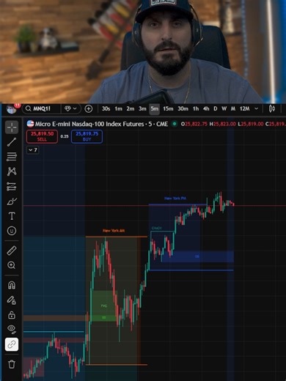Remove drawings with the trash icon
The width and height of the screenshot is (286, 381).
[12, 364]
